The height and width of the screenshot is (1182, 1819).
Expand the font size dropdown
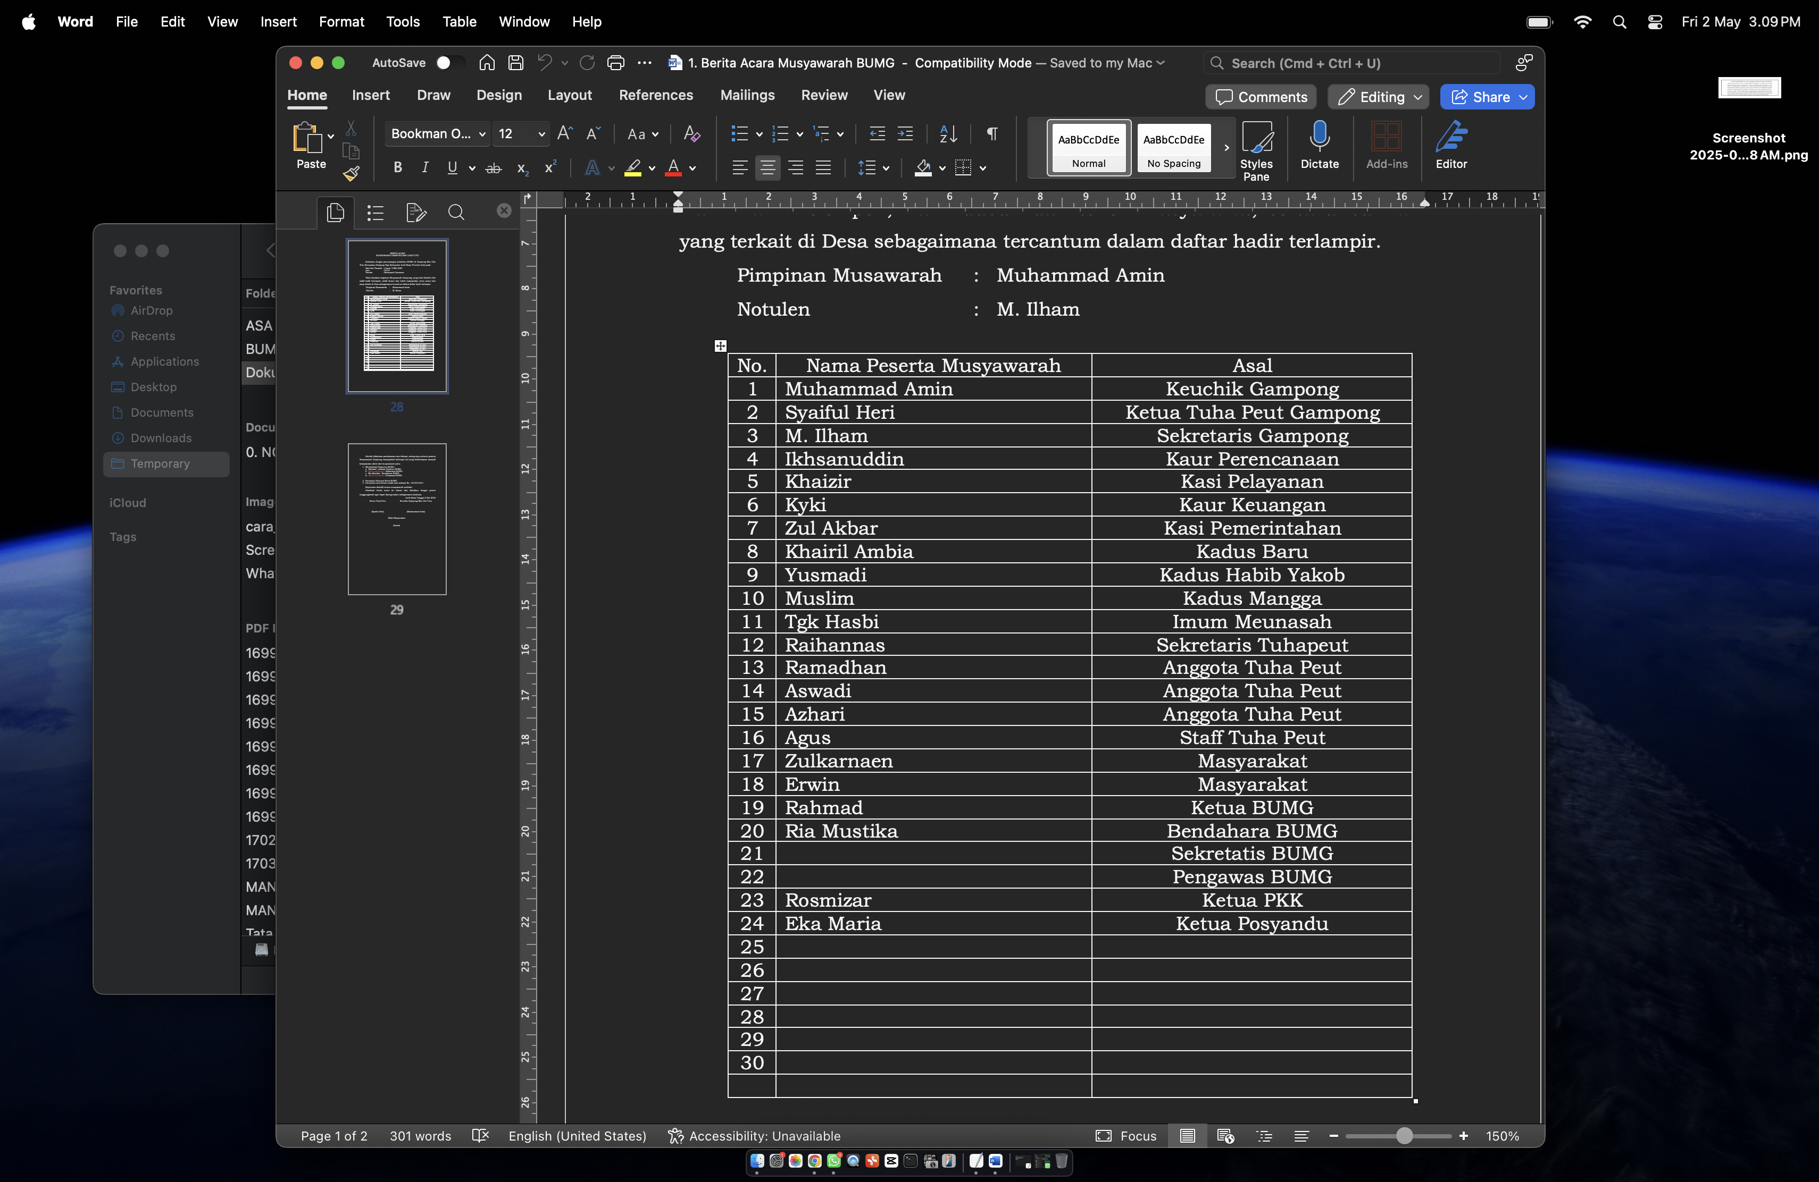[x=542, y=134]
